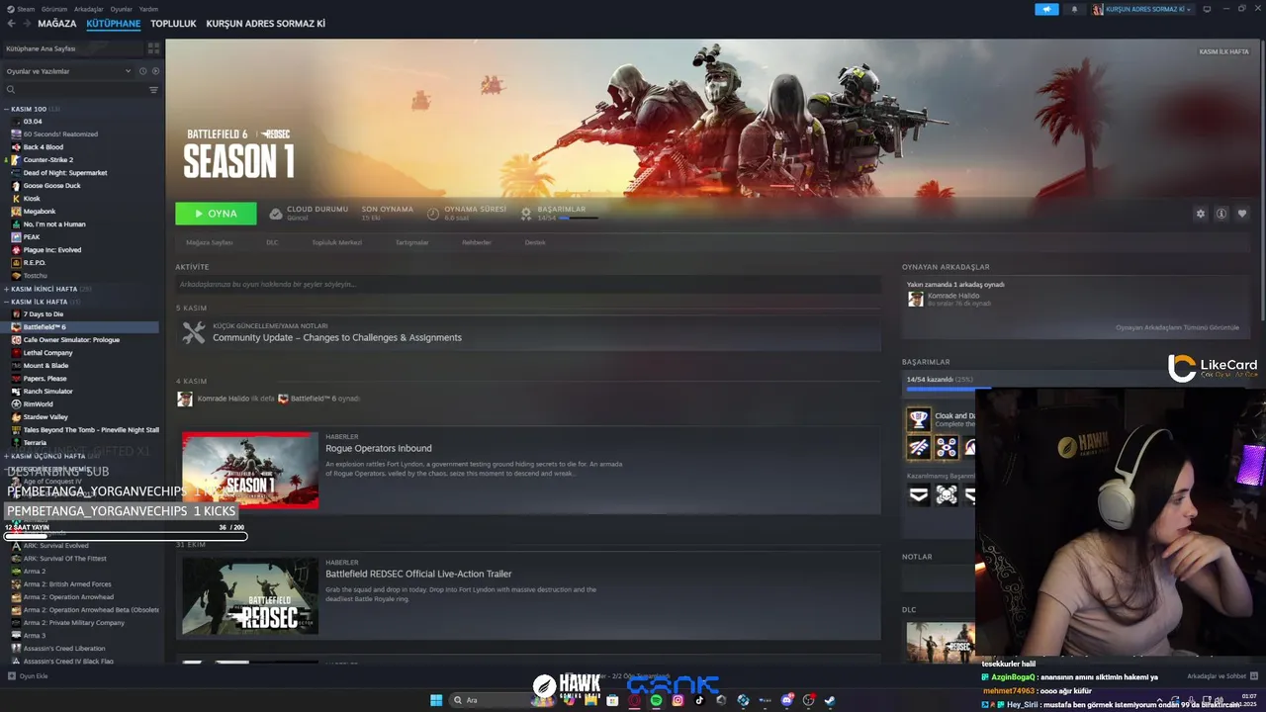Open Microsoft Store from the taskbar

pos(612,700)
